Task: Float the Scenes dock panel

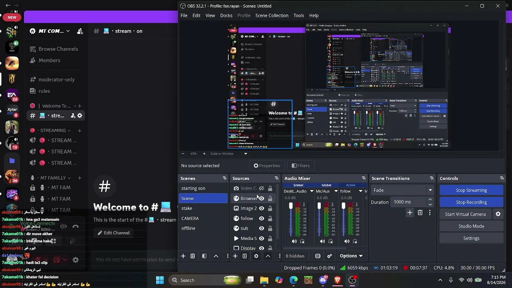Action: coord(224,178)
